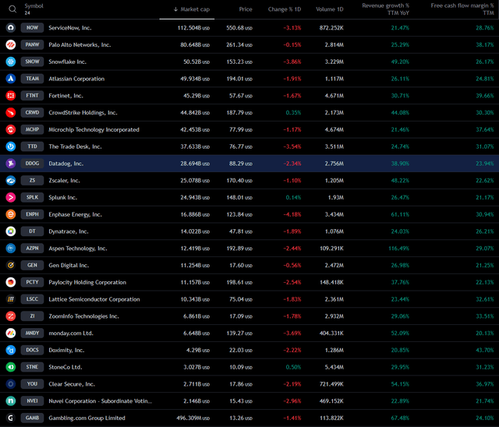Viewport: 499px width, 427px height.
Task: Click the monday.com logo icon
Action: point(11,333)
